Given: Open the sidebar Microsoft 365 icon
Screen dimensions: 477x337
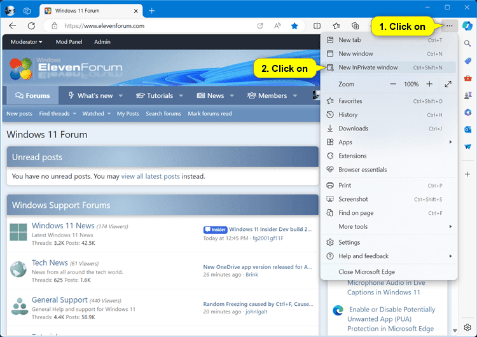Looking at the screenshot, I should pos(467,113).
